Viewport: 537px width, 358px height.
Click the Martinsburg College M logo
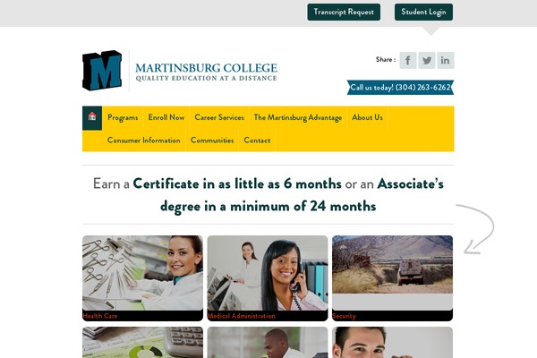(x=102, y=70)
